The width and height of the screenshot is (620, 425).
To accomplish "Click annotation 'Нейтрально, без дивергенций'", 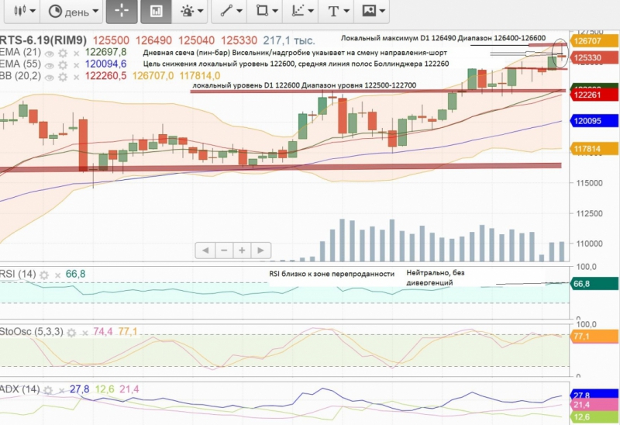I will point(436,278).
